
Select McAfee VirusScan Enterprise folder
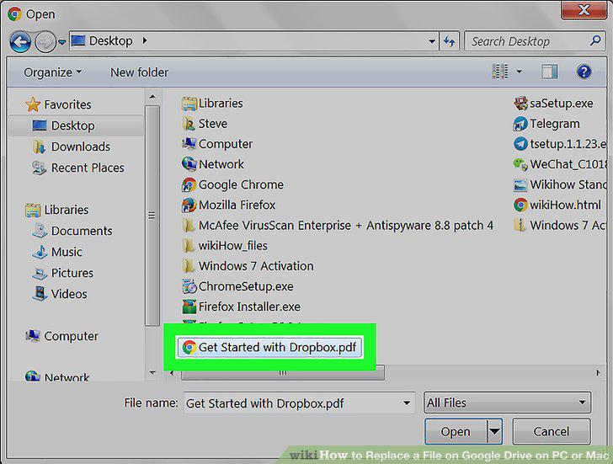338,225
